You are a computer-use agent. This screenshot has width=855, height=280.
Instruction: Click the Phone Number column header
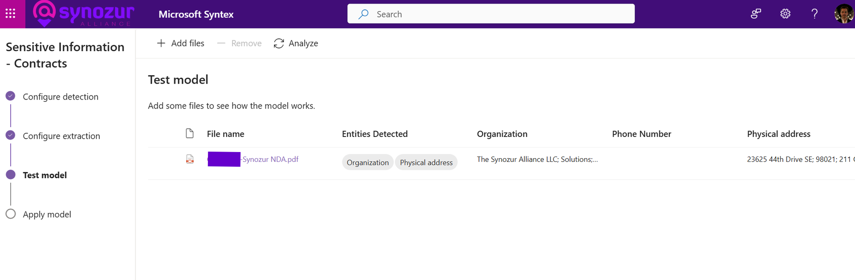pos(641,134)
